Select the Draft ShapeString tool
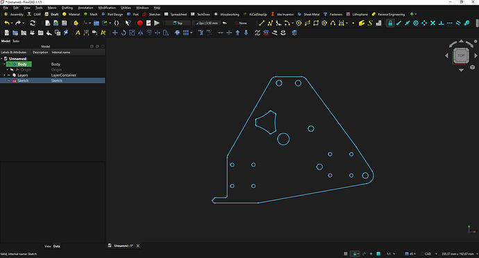Screen dimensions: 479x258 pyautogui.click(x=370, y=23)
